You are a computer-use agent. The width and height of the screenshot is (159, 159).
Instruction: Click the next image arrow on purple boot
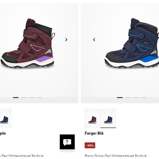coord(66,40)
